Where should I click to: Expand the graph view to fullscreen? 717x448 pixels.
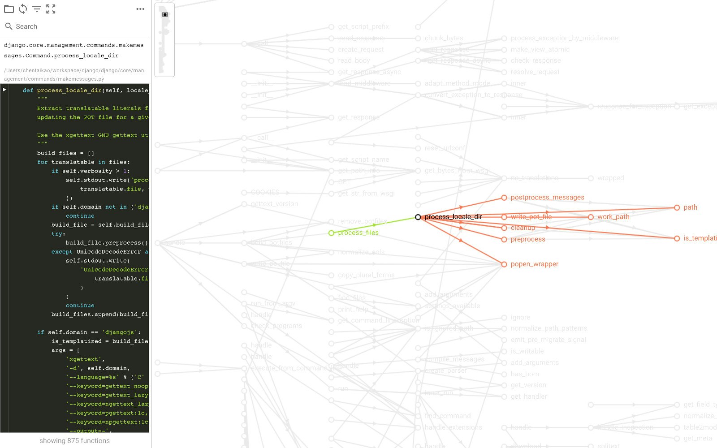point(51,9)
